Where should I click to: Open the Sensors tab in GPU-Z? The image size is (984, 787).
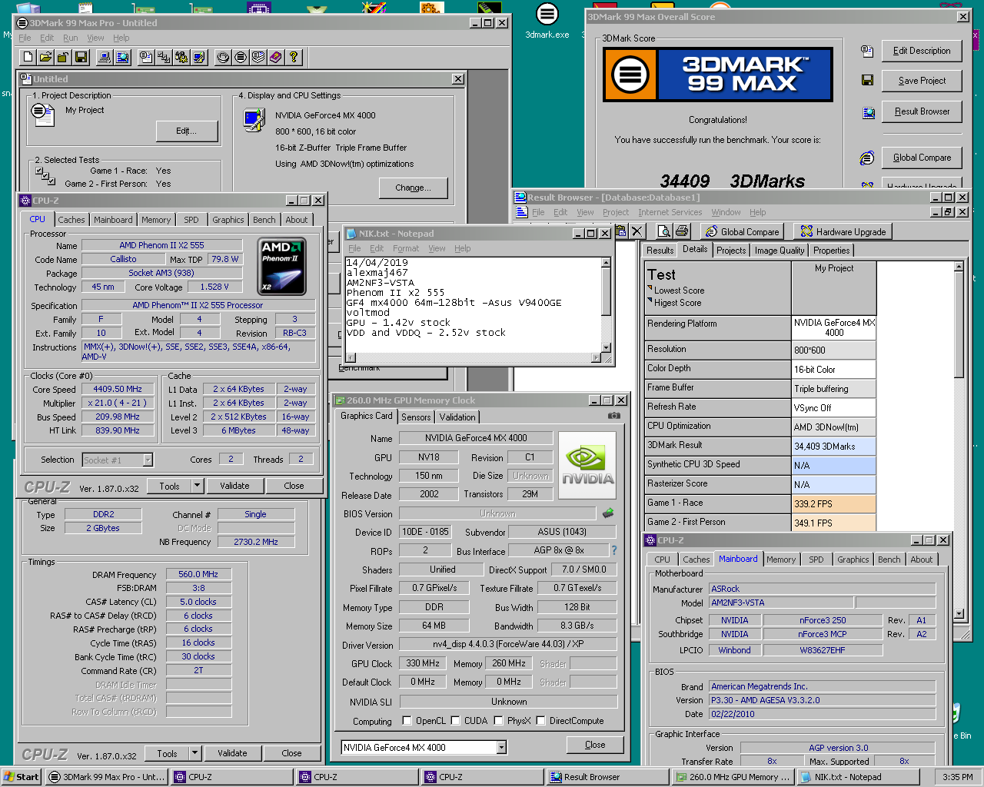point(416,417)
